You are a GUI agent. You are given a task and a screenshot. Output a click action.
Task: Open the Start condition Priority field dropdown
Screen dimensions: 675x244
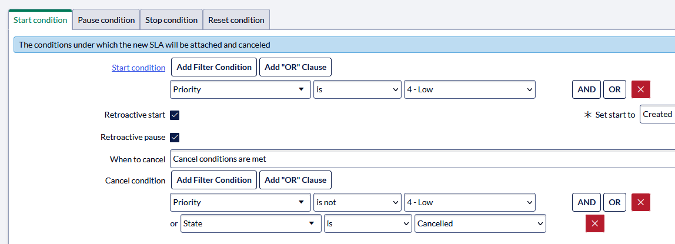[x=240, y=89]
